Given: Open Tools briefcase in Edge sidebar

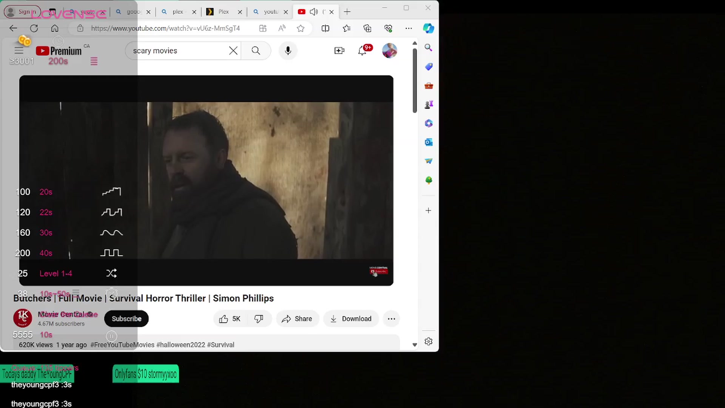Looking at the screenshot, I should [x=428, y=86].
